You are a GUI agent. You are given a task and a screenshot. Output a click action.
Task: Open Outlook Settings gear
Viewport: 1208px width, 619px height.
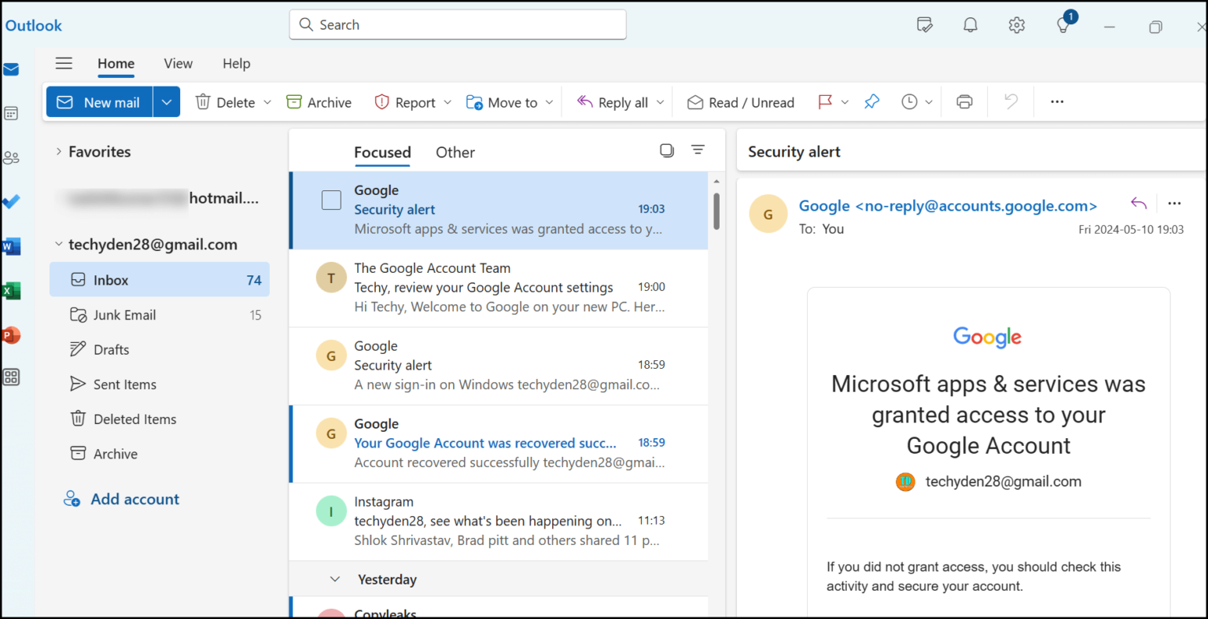tap(1016, 24)
